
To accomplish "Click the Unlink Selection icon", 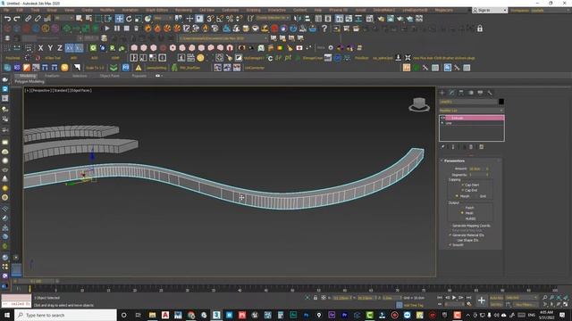I will tap(38, 18).
